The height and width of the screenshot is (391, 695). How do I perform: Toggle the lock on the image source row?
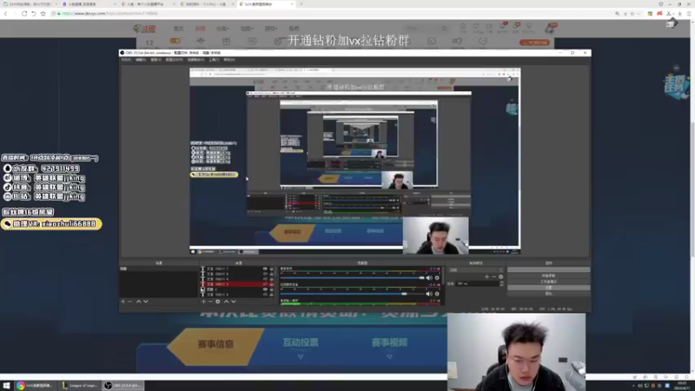pyautogui.click(x=271, y=289)
